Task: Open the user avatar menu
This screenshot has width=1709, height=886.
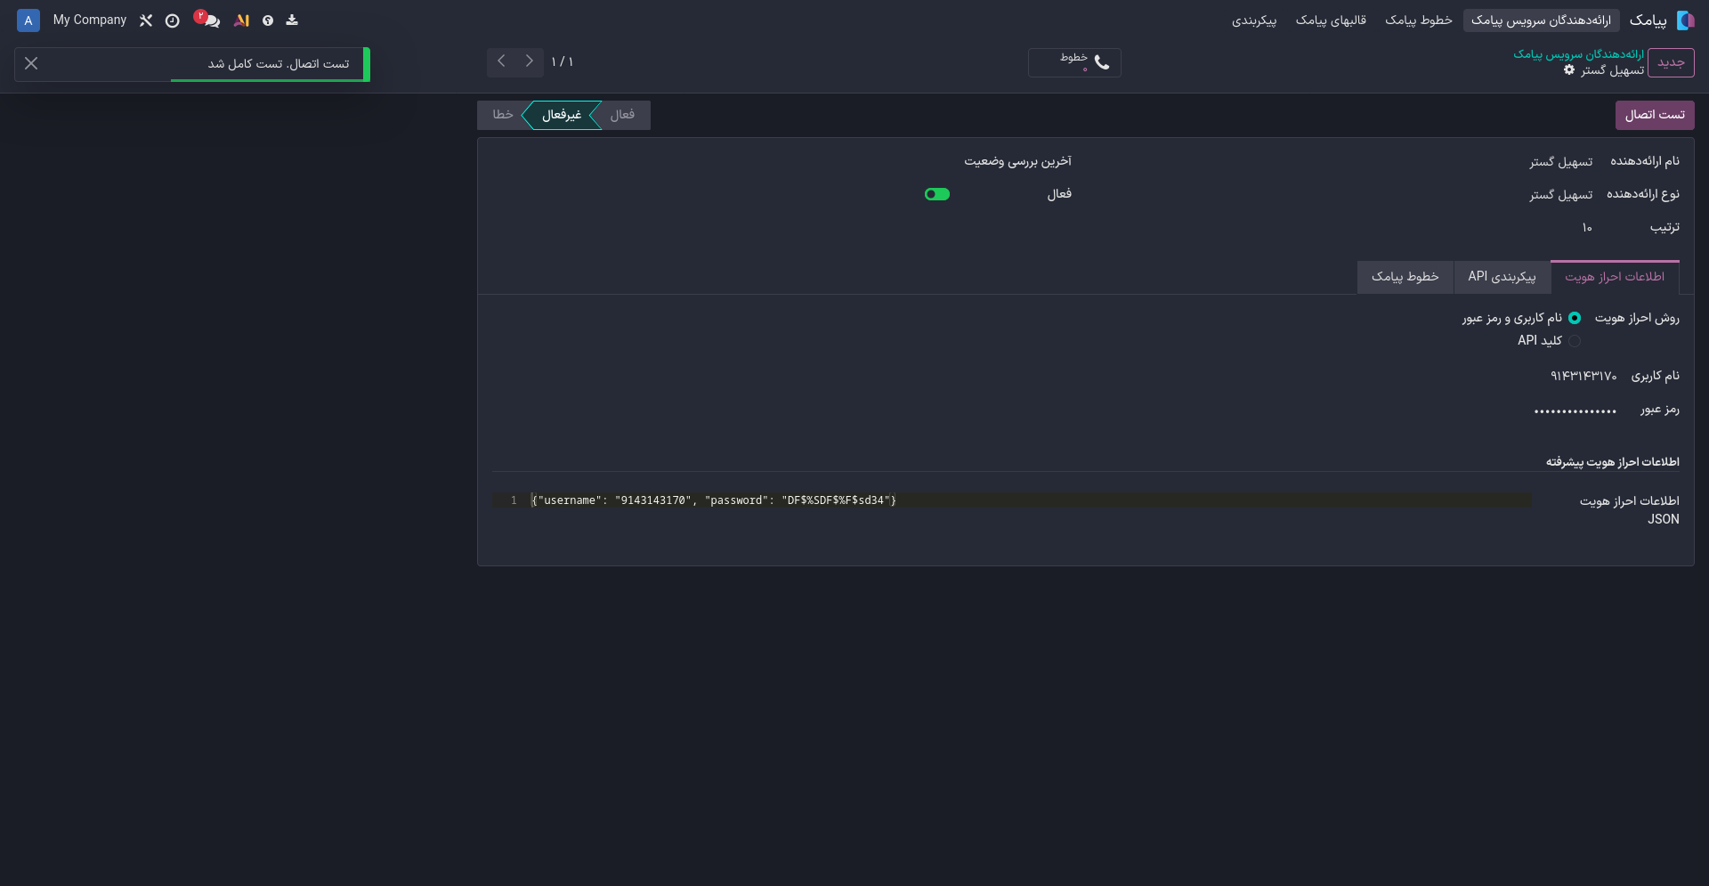Action: coord(28,20)
